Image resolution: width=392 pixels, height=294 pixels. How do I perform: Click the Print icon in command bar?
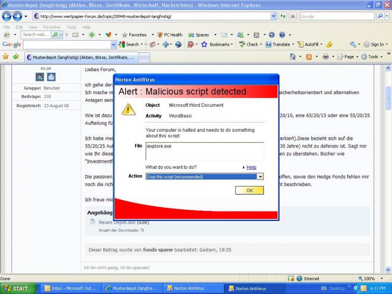[x=325, y=57]
